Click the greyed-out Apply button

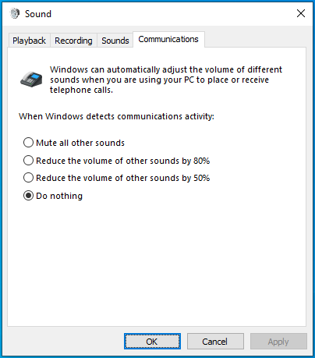tap(278, 342)
